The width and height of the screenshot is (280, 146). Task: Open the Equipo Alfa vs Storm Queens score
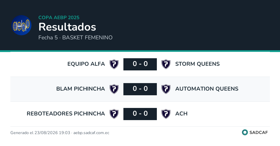(140, 64)
